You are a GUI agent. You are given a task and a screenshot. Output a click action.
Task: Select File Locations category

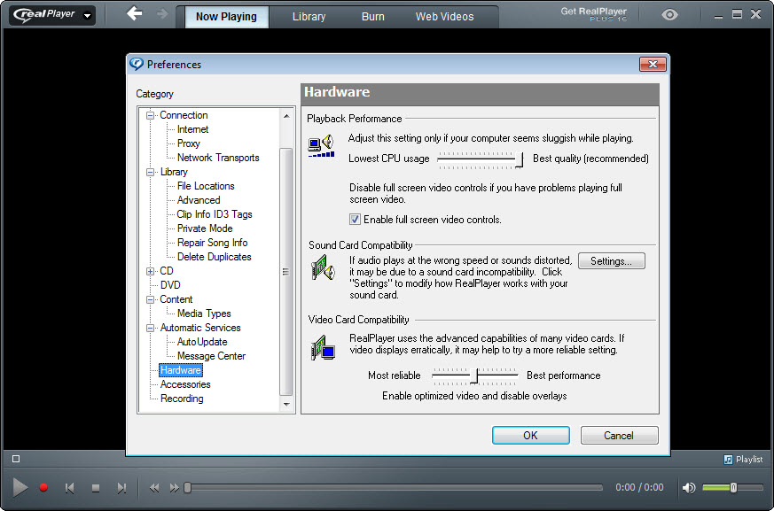(206, 186)
